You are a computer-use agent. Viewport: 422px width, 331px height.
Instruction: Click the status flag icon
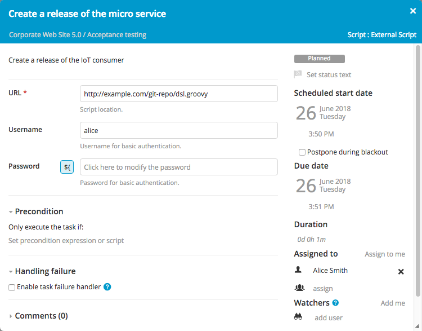tap(298, 74)
